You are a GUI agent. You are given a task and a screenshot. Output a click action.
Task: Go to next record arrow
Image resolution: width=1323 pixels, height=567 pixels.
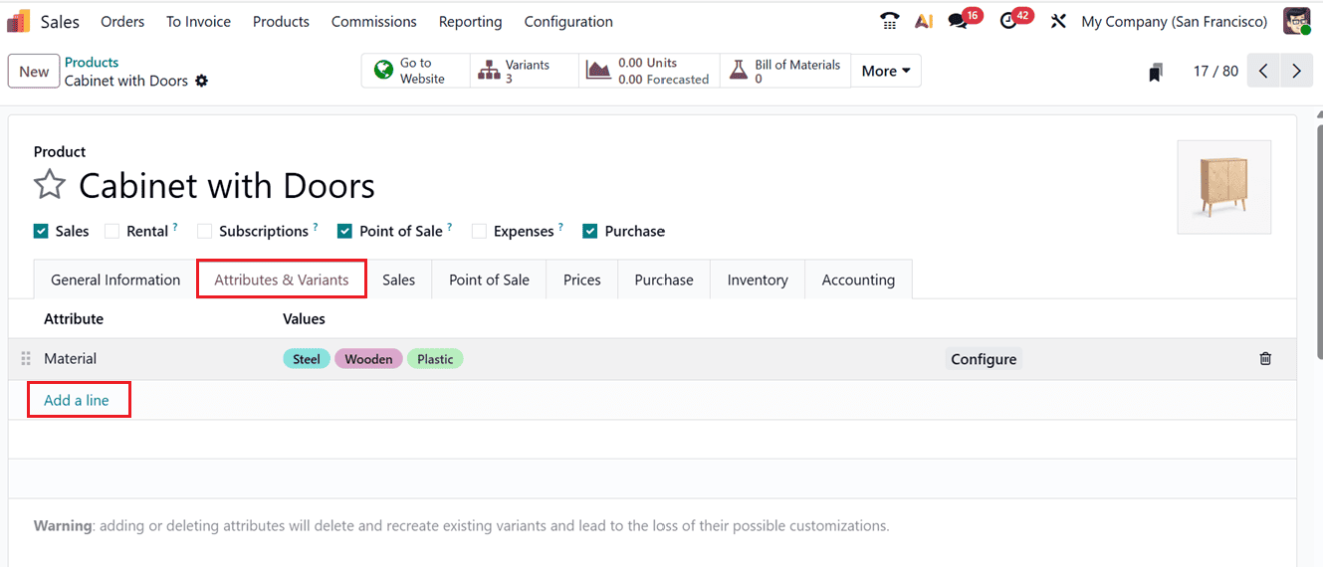1295,71
